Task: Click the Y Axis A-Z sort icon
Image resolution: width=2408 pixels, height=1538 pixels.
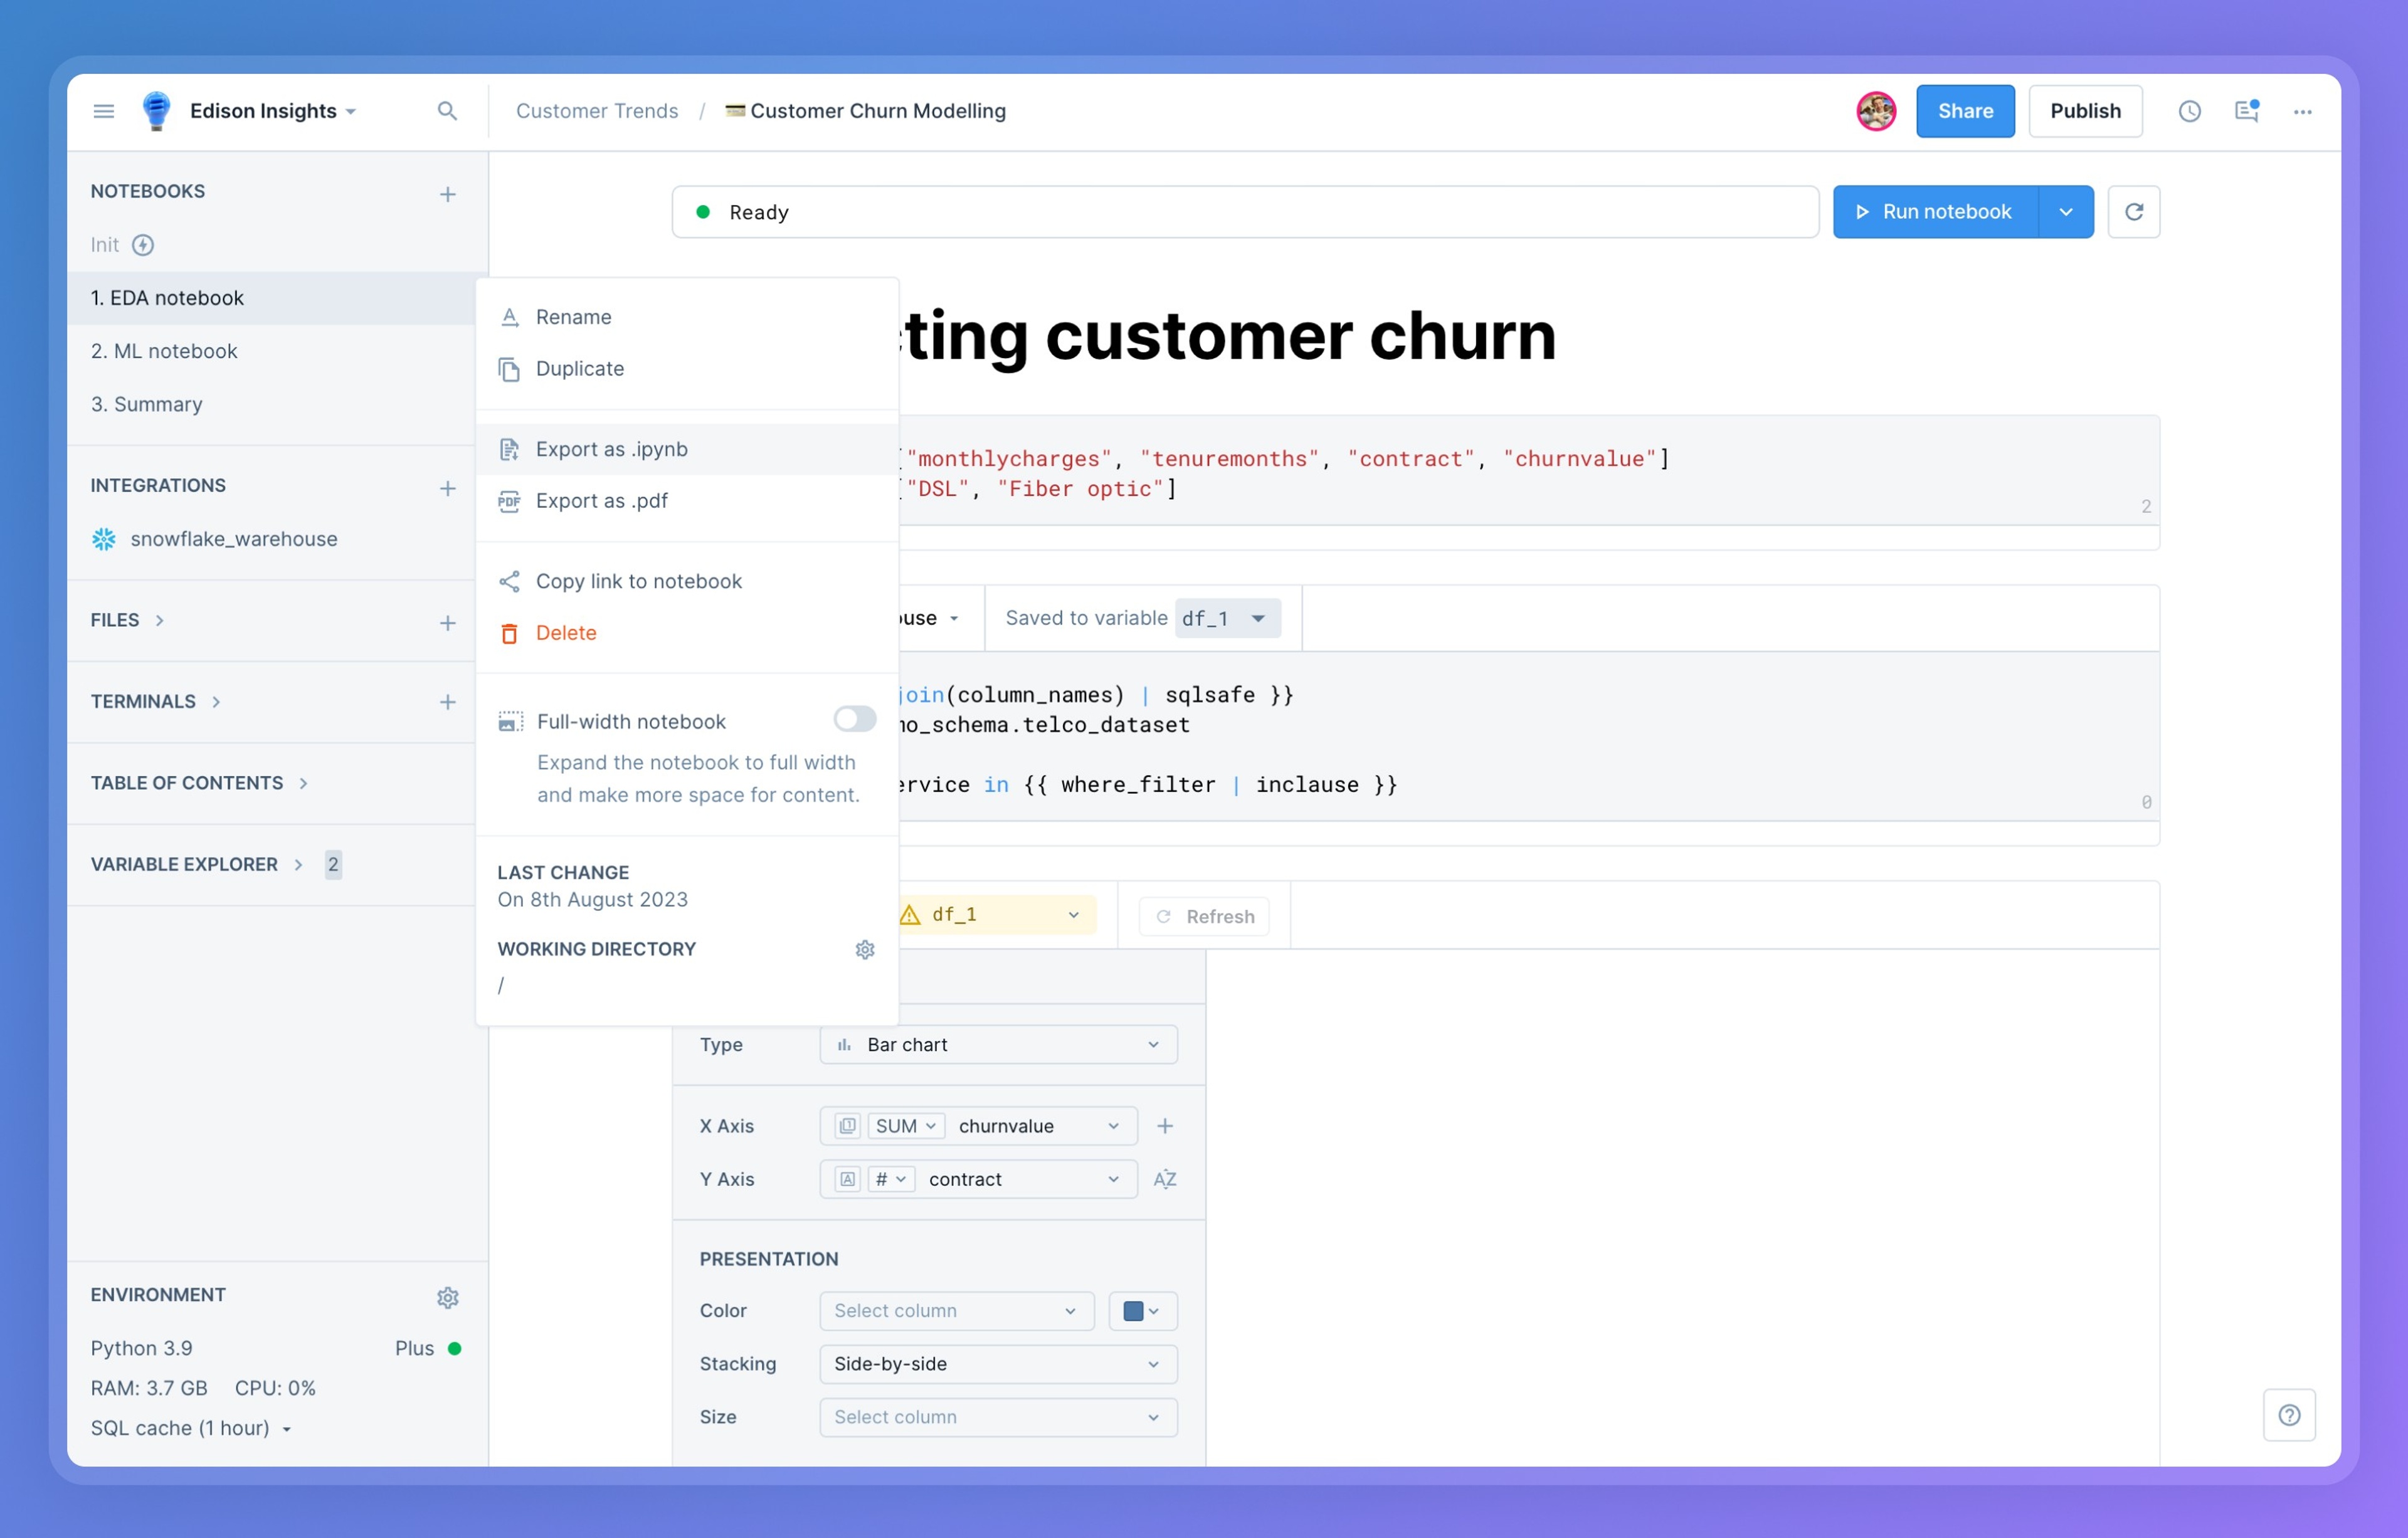Action: tap(1164, 1179)
